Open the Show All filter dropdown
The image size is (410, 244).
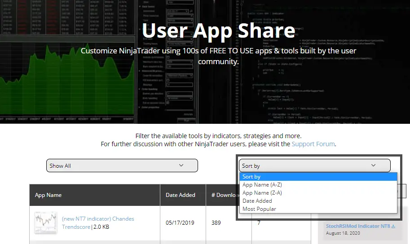122,166
